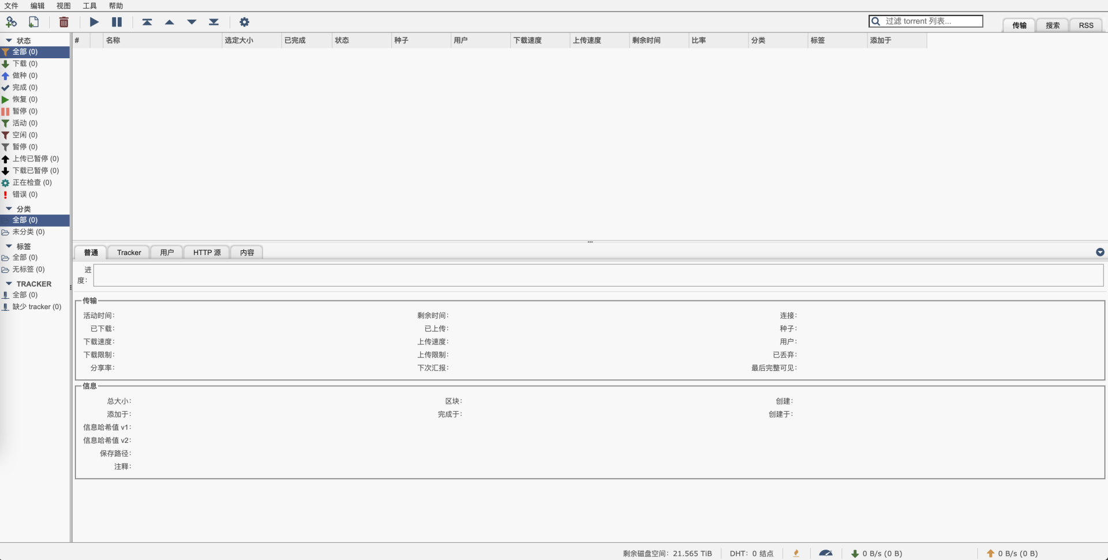Sort by 比率 column header
1108x560 pixels.
pos(718,40)
